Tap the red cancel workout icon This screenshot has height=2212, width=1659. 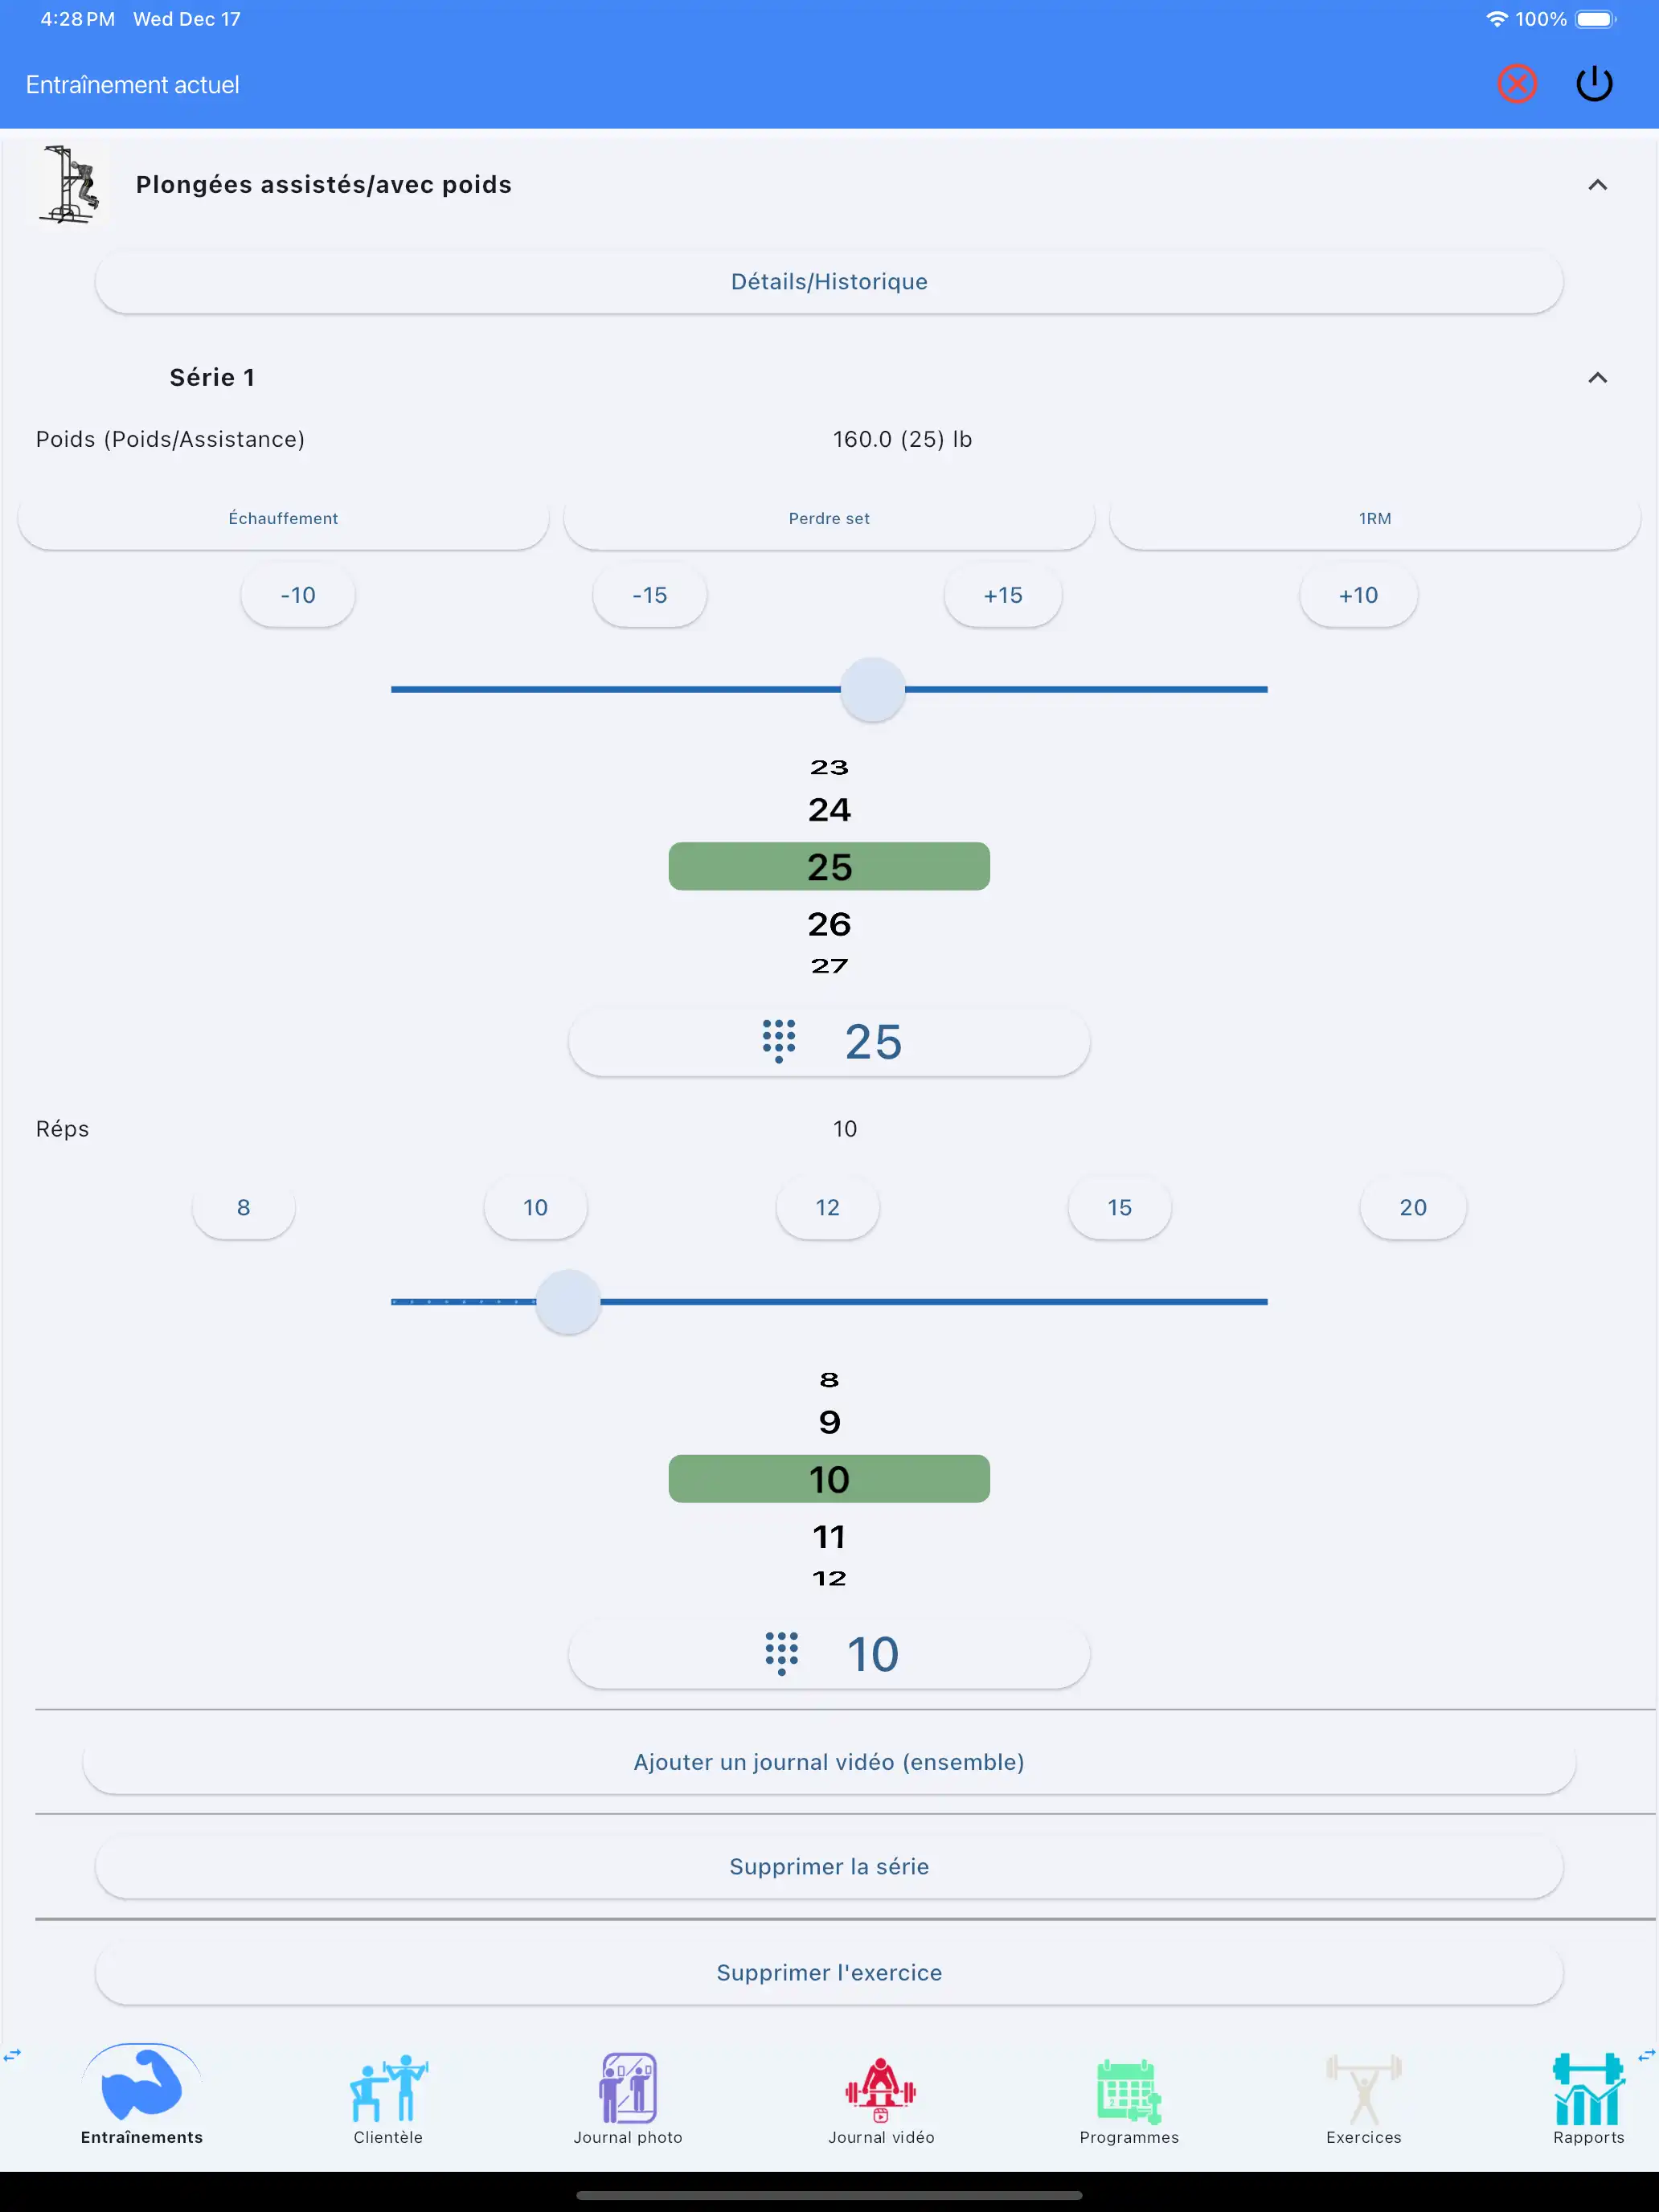[1516, 84]
